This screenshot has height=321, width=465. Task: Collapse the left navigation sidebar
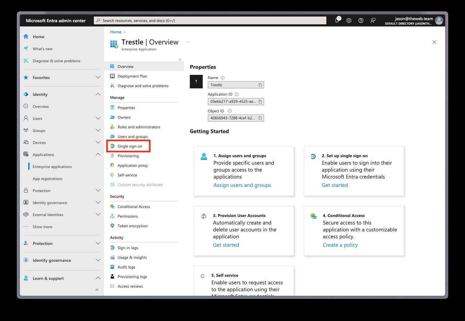97,290
